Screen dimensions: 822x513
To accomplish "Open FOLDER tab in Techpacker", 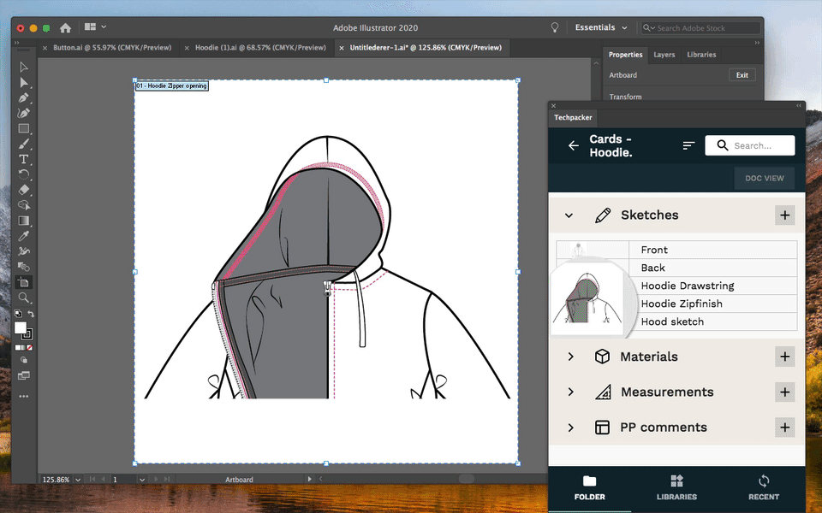I will point(589,489).
